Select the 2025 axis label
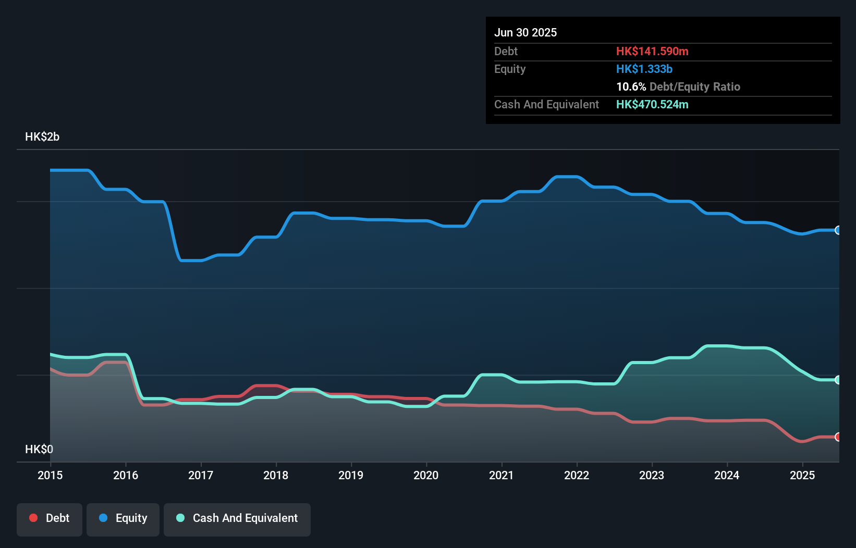This screenshot has width=856, height=548. coord(802,475)
